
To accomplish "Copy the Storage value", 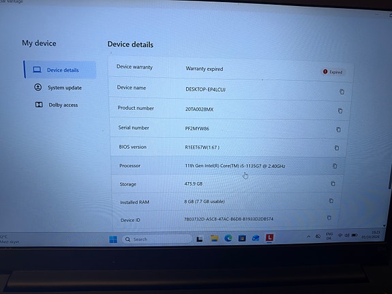I will pyautogui.click(x=333, y=183).
